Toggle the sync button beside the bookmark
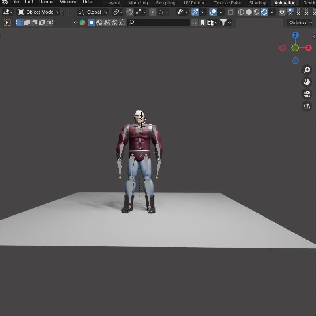 click(x=195, y=23)
